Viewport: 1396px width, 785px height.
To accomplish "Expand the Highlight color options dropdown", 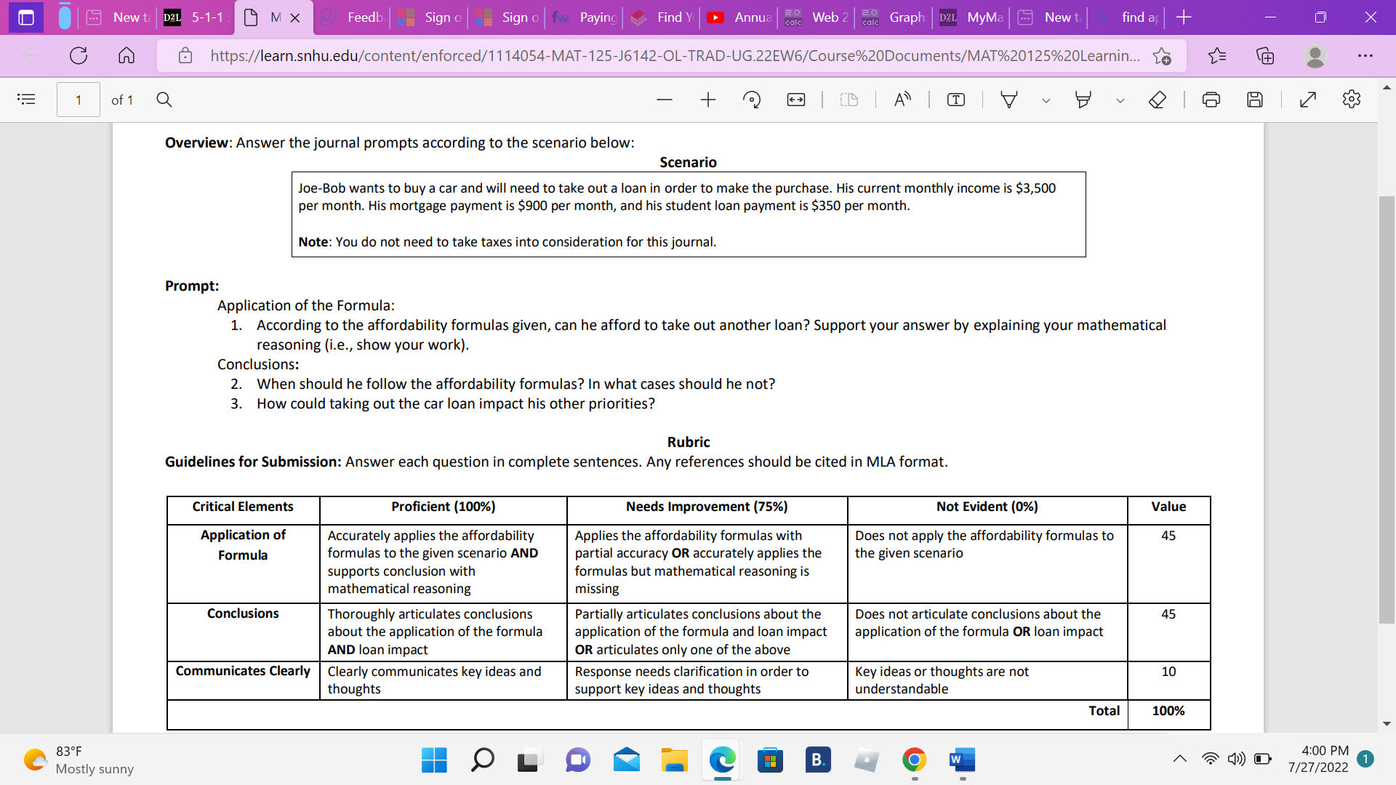I will click(x=1120, y=100).
